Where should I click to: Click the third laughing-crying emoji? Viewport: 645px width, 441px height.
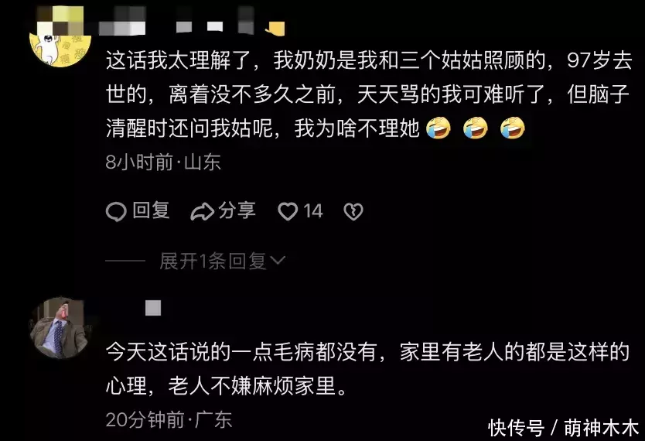coord(513,128)
